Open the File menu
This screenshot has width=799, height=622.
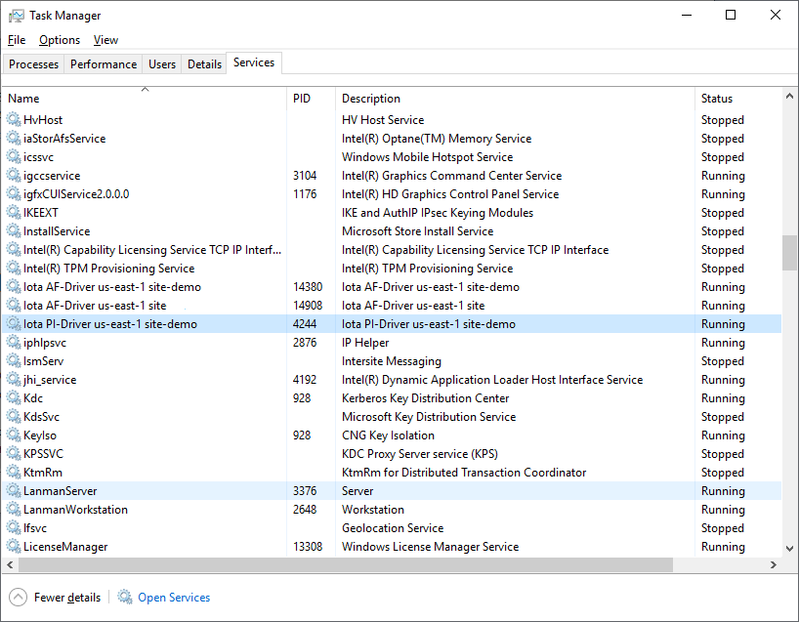[x=17, y=40]
